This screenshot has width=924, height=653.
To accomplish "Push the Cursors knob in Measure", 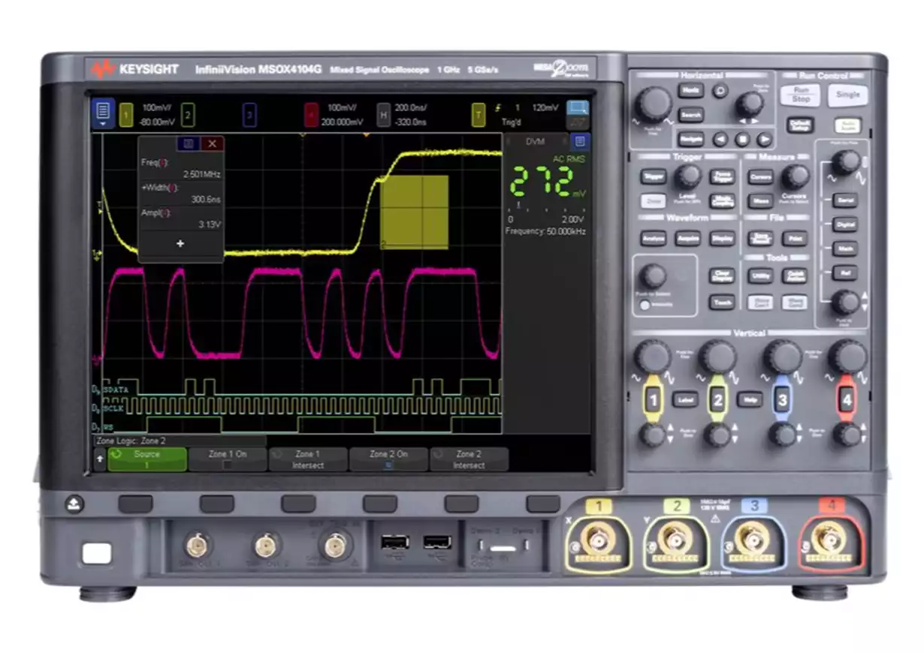I will pyautogui.click(x=795, y=177).
